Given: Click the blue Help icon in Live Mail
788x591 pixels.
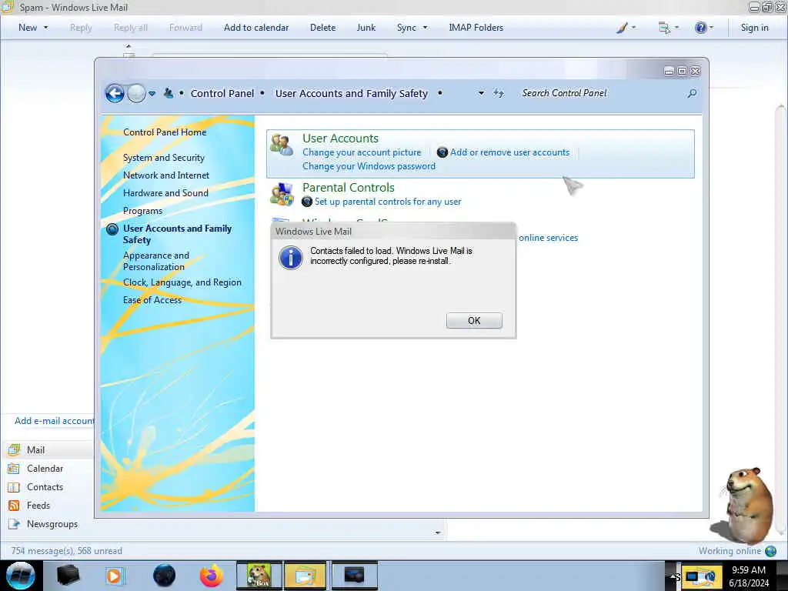Looking at the screenshot, I should point(700,28).
